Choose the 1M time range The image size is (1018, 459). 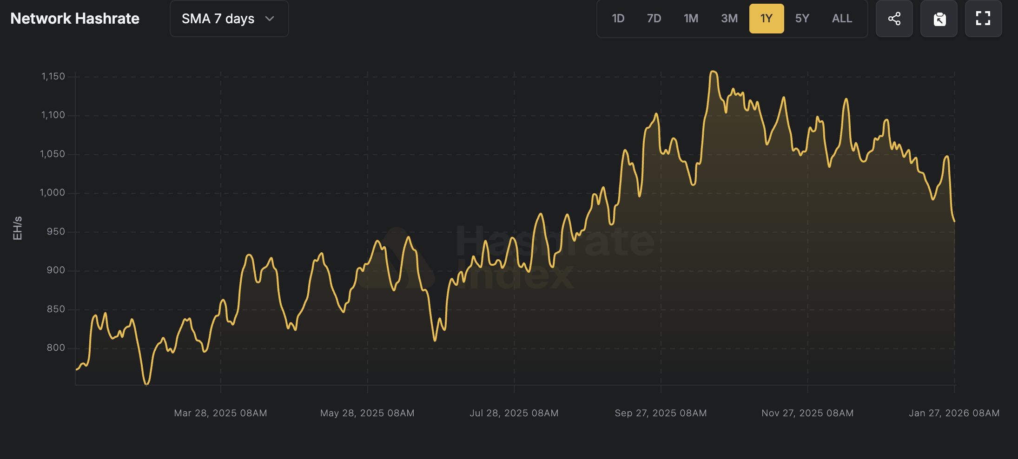tap(691, 19)
